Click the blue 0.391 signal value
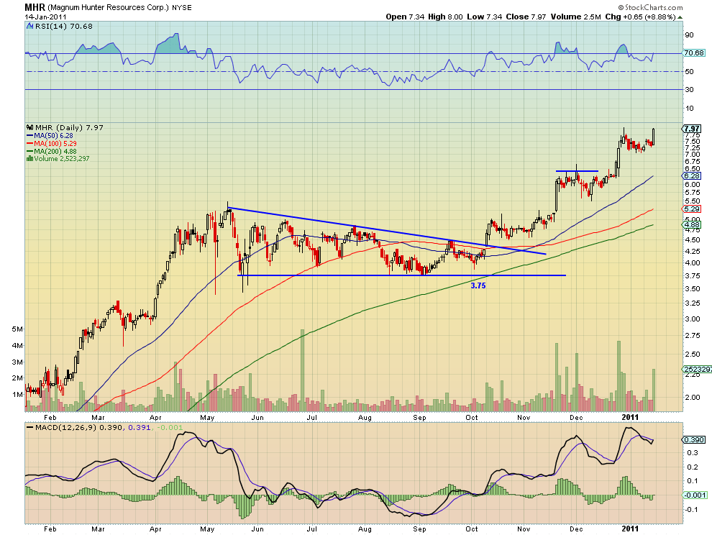 (x=140, y=427)
